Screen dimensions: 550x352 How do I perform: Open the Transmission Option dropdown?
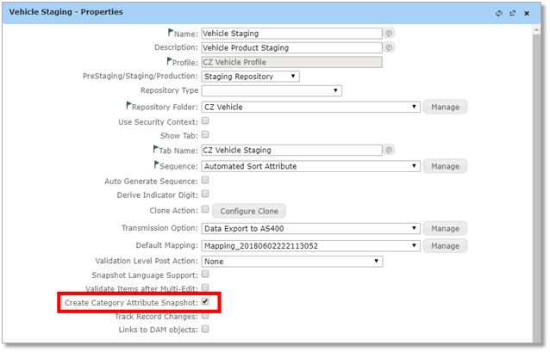[310, 228]
